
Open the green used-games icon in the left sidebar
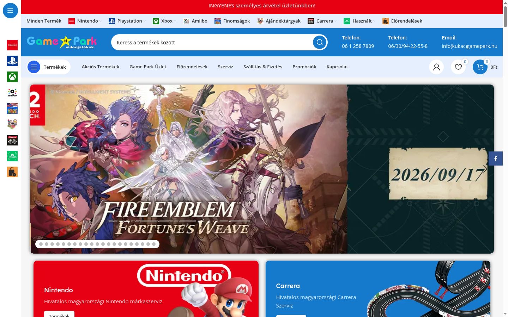pos(12,156)
